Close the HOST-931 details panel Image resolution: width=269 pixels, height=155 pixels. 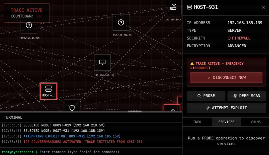pyautogui.click(x=263, y=7)
